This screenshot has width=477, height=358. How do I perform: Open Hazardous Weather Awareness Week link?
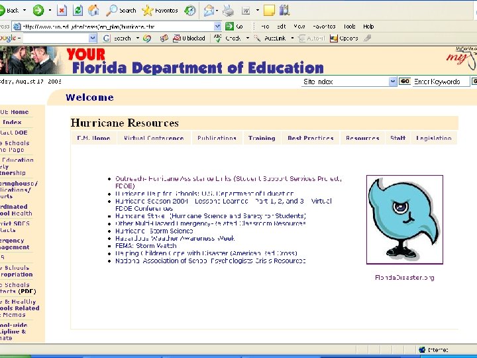175,239
